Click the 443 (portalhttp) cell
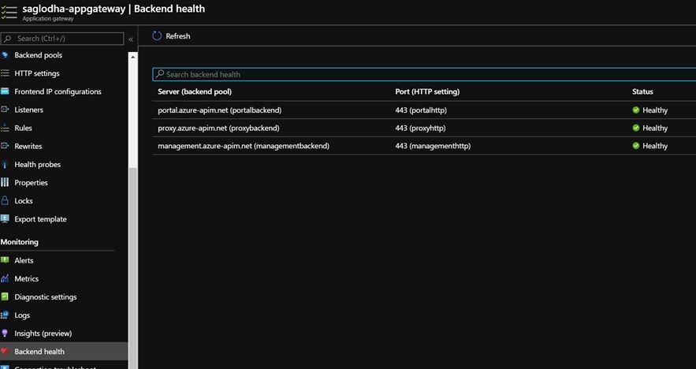Screen dimensions: 696x369 point(421,110)
